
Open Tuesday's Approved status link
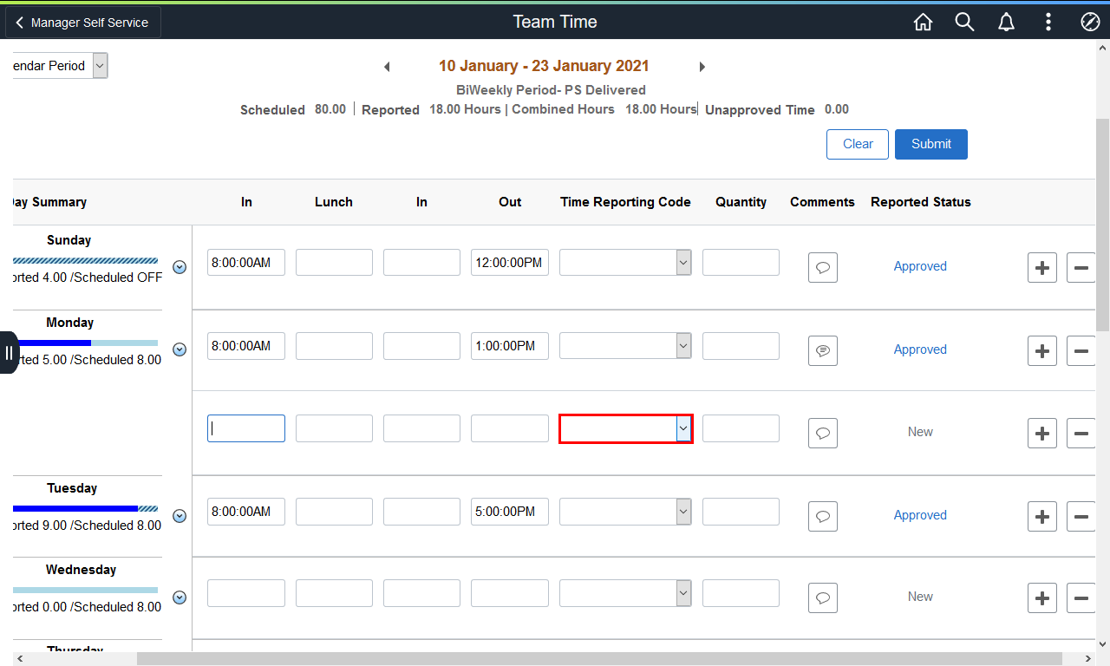coord(919,515)
